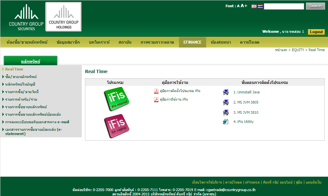The image size is (328, 196).
Task: Click EQUITY in the breadcrumb
Action: tap(298, 50)
